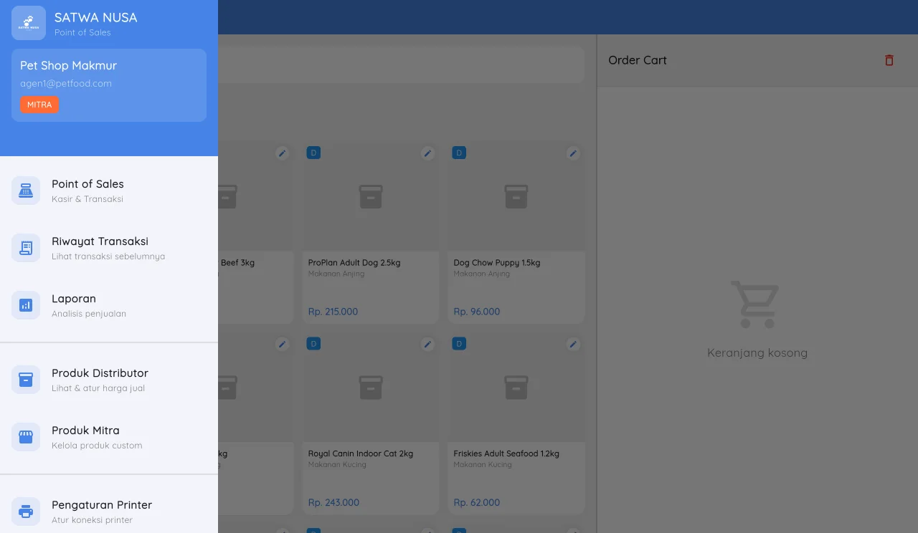The image size is (918, 533).
Task: Click the agen1@petfood.com email text
Action: (66, 83)
